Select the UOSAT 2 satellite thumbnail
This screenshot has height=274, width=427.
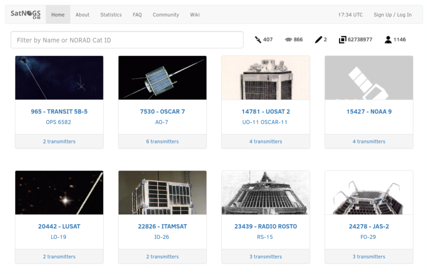click(x=266, y=78)
